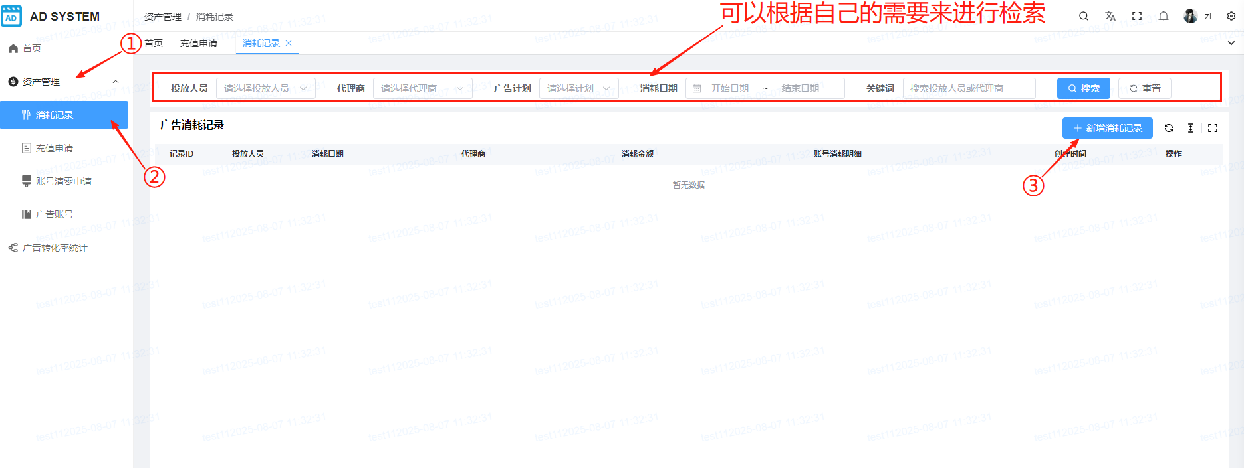1244x468 pixels.
Task: Click the user avatar zl
Action: coord(1191,16)
